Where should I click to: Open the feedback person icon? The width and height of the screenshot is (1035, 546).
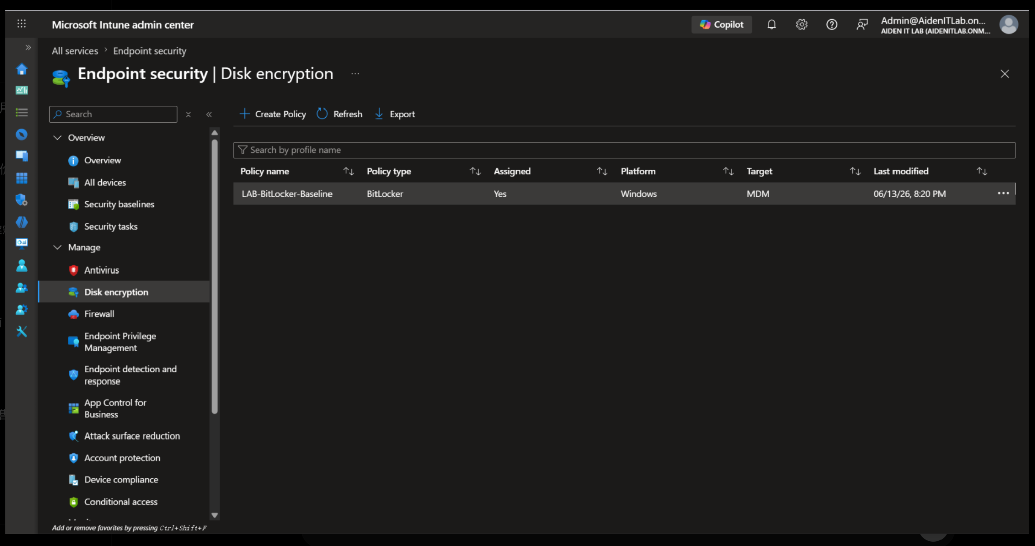[862, 24]
